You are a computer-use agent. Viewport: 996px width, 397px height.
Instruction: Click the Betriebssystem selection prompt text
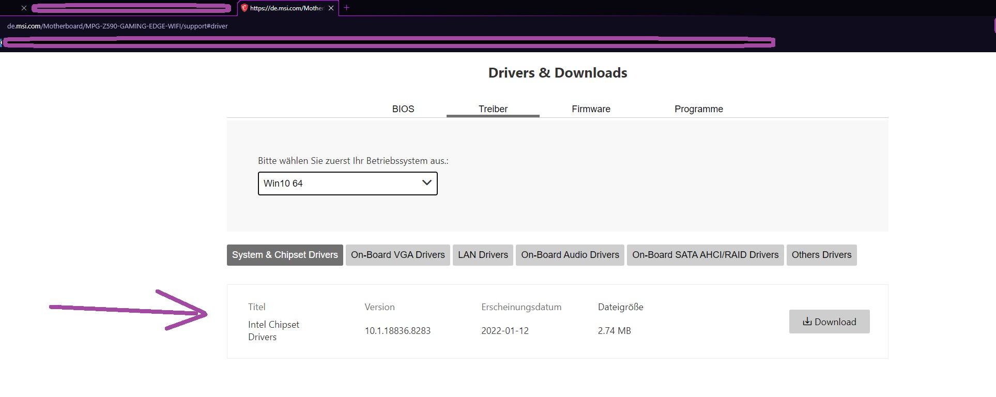tap(353, 161)
